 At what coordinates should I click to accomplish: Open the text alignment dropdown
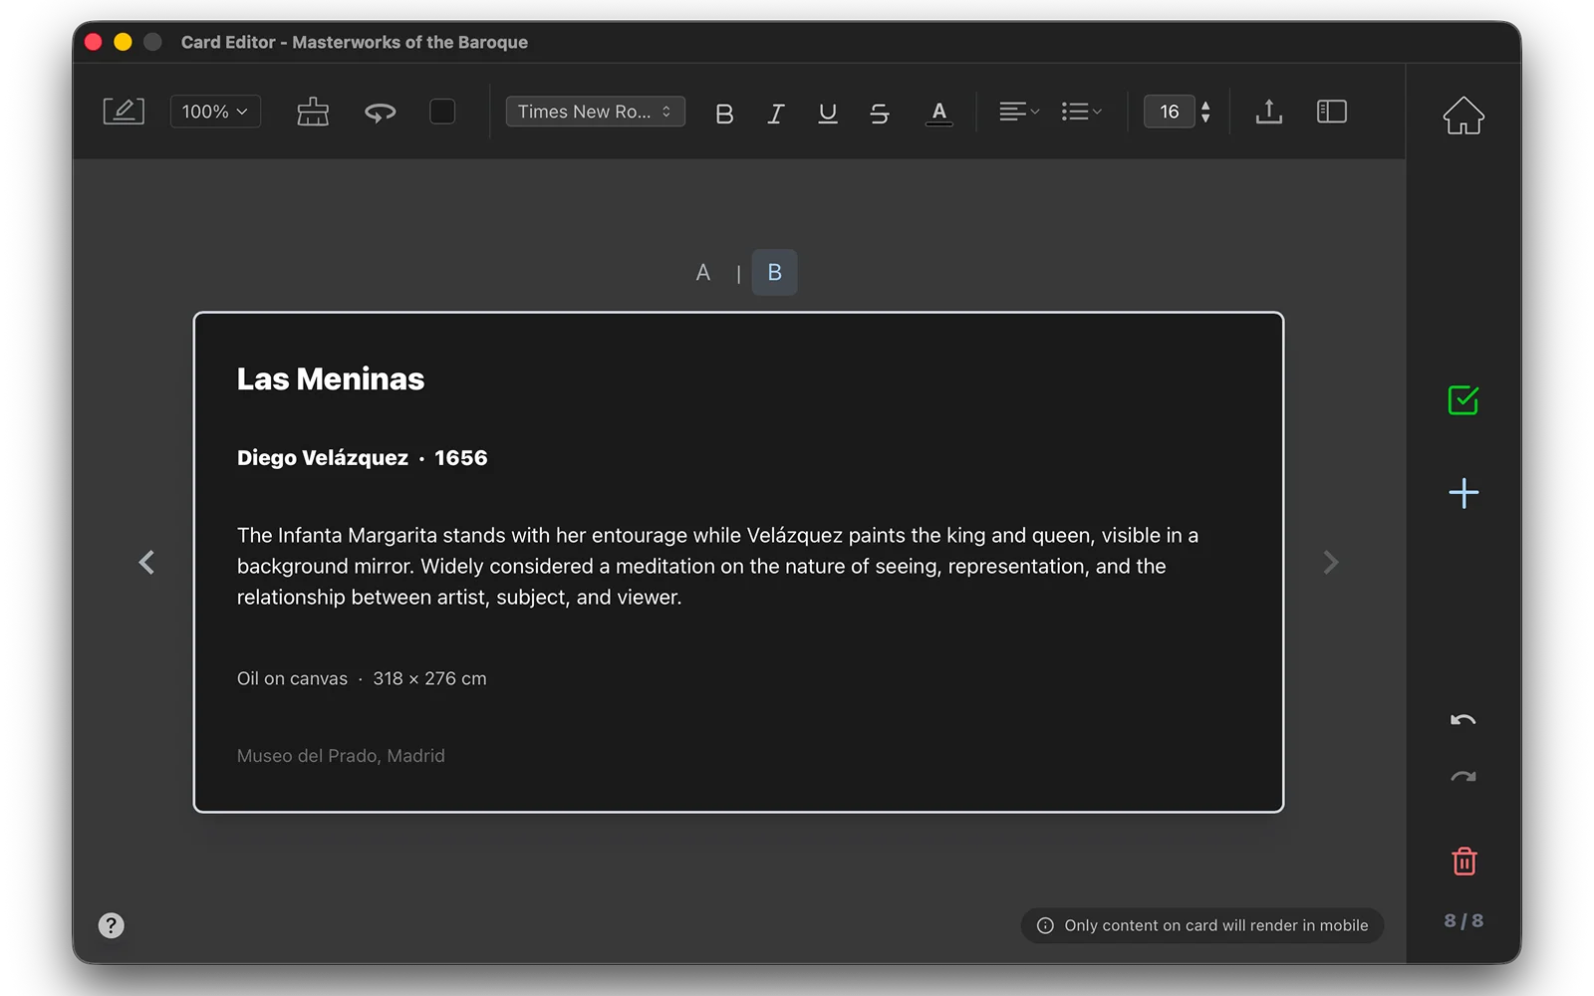pos(1019,112)
